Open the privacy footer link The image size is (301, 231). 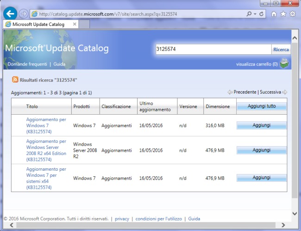pyautogui.click(x=122, y=218)
